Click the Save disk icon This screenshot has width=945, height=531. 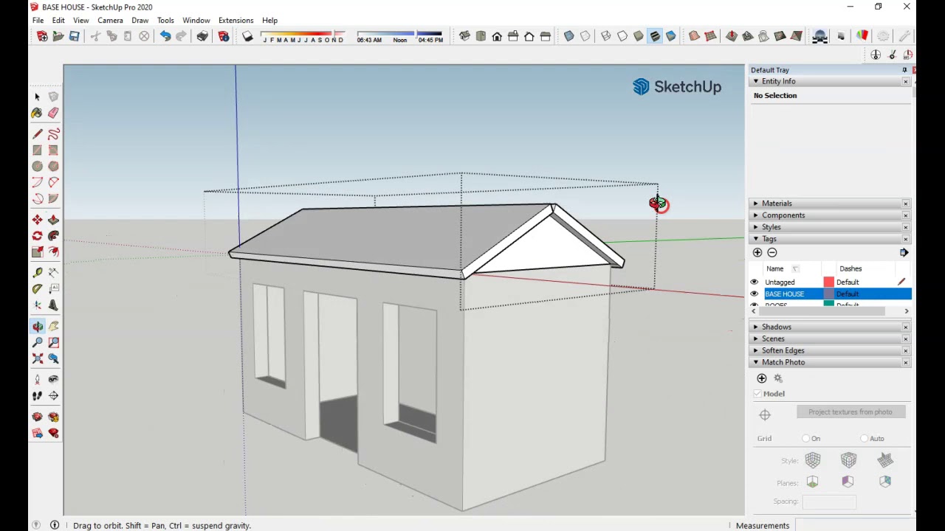74,36
